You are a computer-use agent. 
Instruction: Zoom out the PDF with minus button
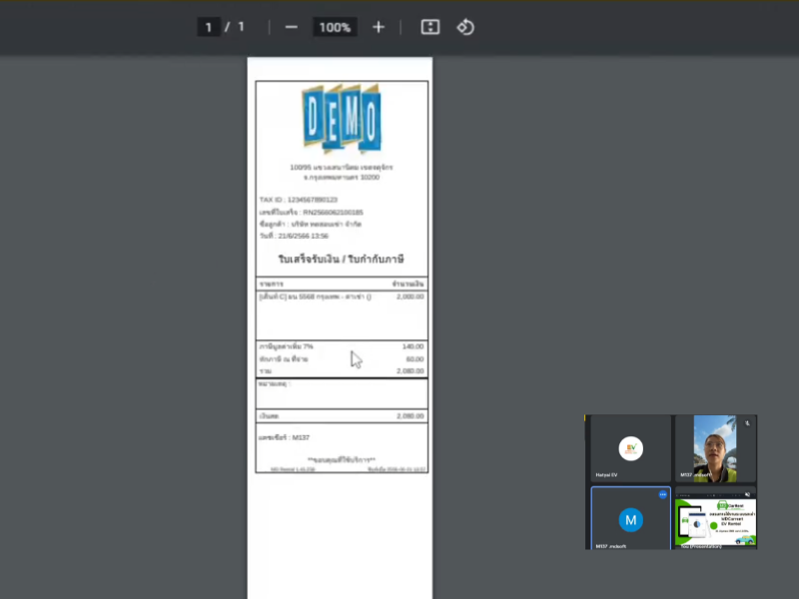point(291,27)
